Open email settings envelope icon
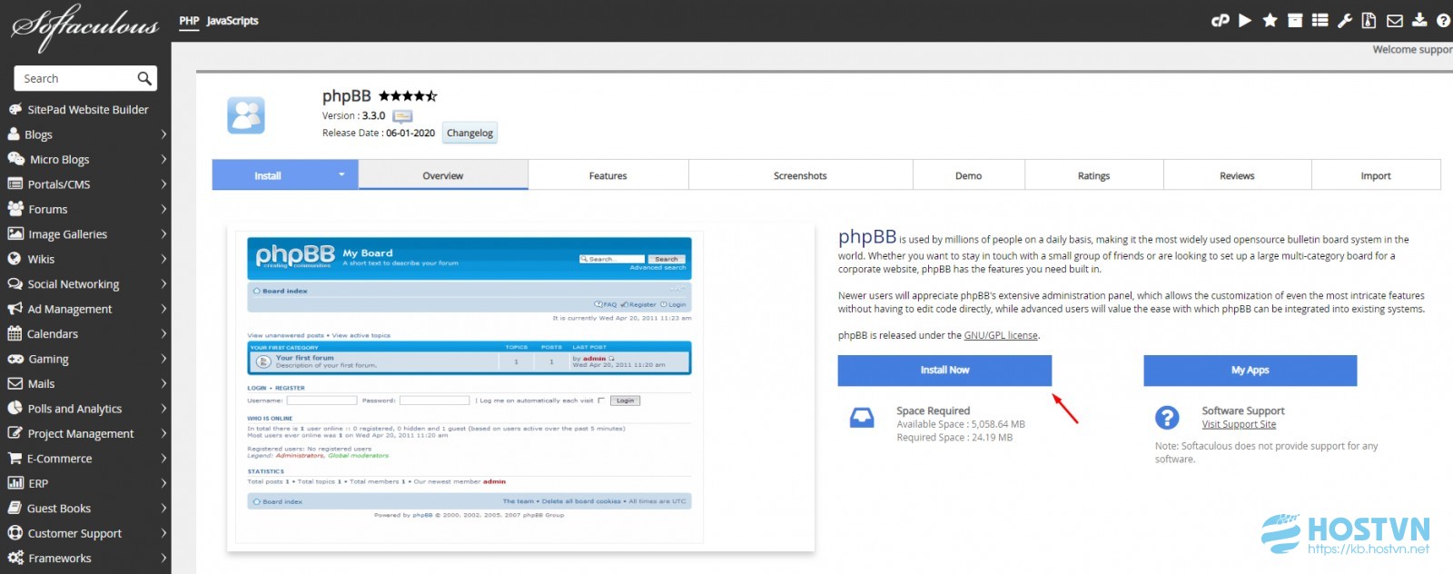Image resolution: width=1453 pixels, height=574 pixels. click(1394, 20)
